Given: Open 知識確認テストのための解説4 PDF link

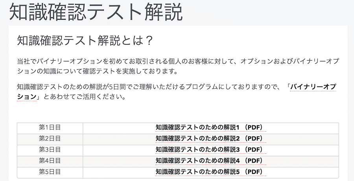Looking at the screenshot, I should (211, 161).
